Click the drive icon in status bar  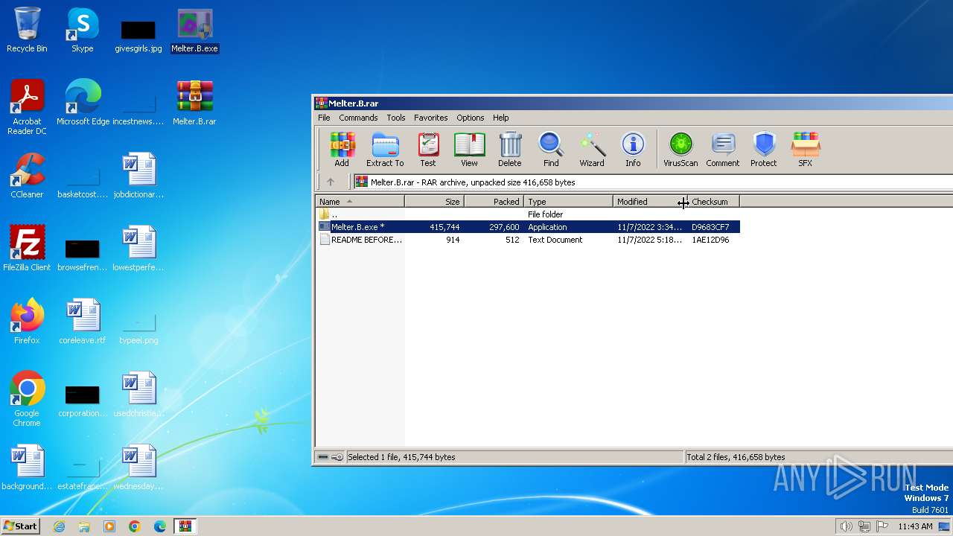pos(323,457)
